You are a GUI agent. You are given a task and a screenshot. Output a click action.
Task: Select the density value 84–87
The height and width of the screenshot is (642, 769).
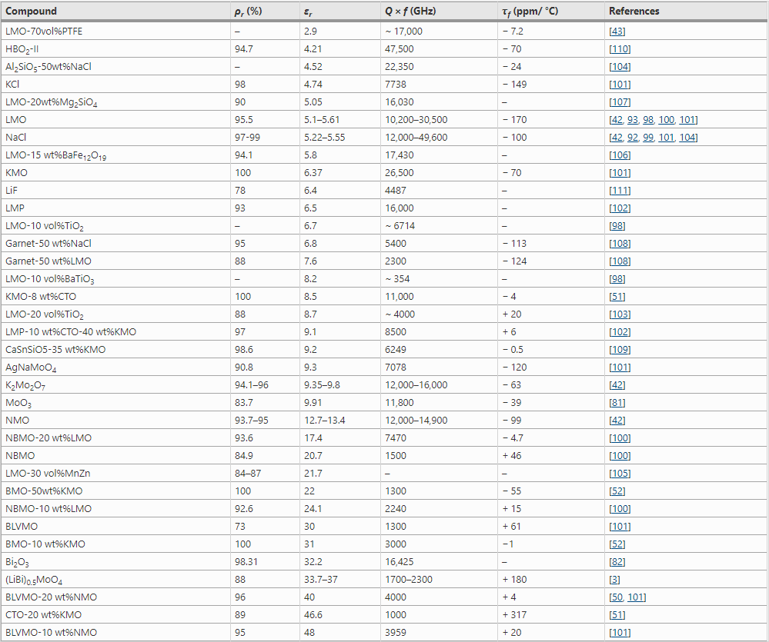[248, 473]
